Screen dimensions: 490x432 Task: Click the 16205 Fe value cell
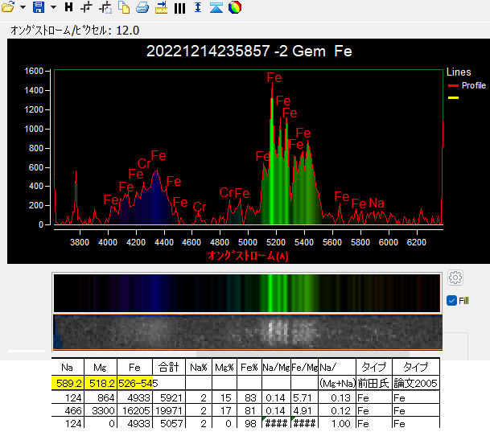click(x=134, y=410)
